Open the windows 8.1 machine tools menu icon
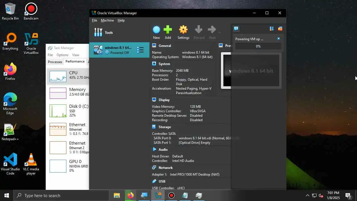357x201 pixels. click(x=140, y=50)
